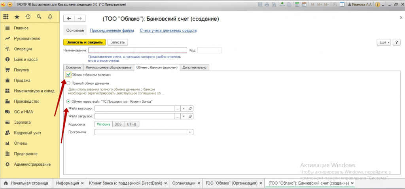Open notifications bell icon

50,17
